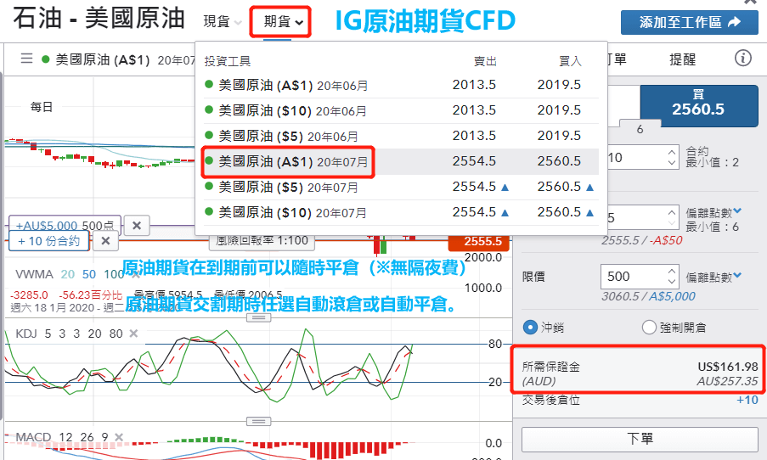Open the info icon next to 提醒
Screen dimensions: 767x460
point(742,59)
